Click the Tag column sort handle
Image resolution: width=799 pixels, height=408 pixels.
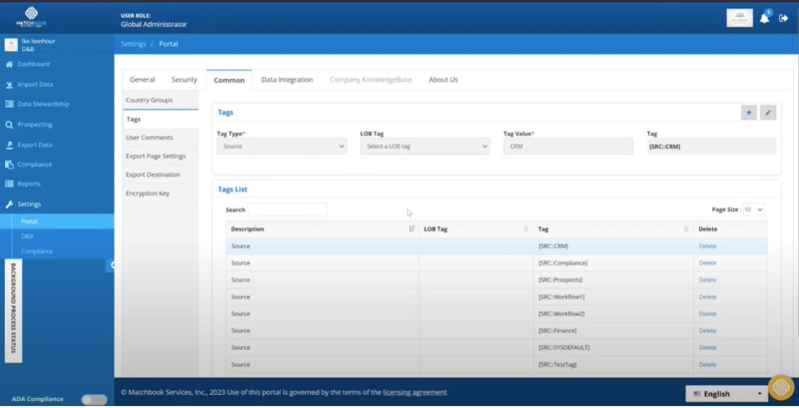(686, 229)
